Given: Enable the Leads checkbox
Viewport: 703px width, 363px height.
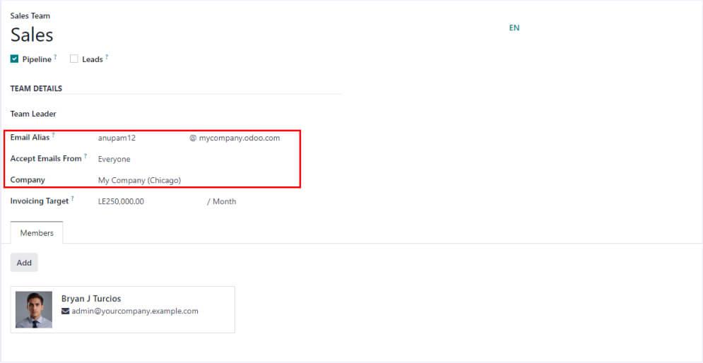Looking at the screenshot, I should click(73, 59).
